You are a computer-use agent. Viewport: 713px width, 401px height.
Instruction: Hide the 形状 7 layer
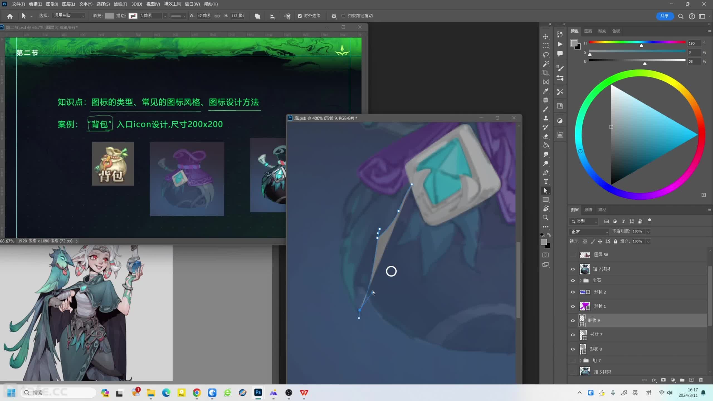(x=573, y=335)
